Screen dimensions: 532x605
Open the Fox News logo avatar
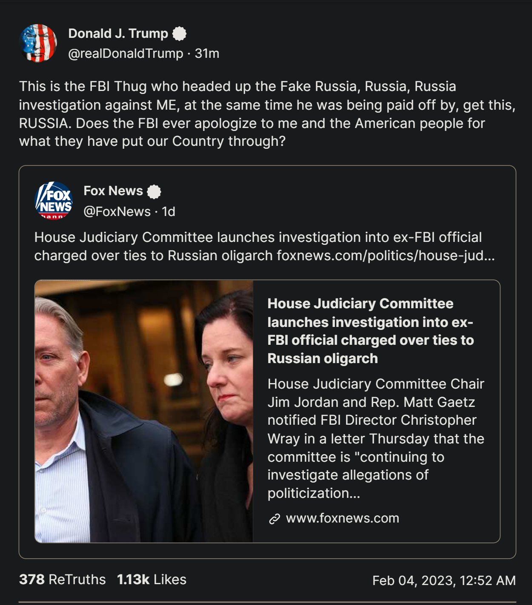[x=54, y=201]
